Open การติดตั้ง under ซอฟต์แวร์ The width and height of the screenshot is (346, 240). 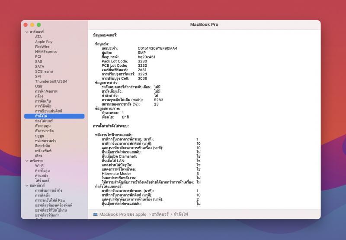click(42, 195)
